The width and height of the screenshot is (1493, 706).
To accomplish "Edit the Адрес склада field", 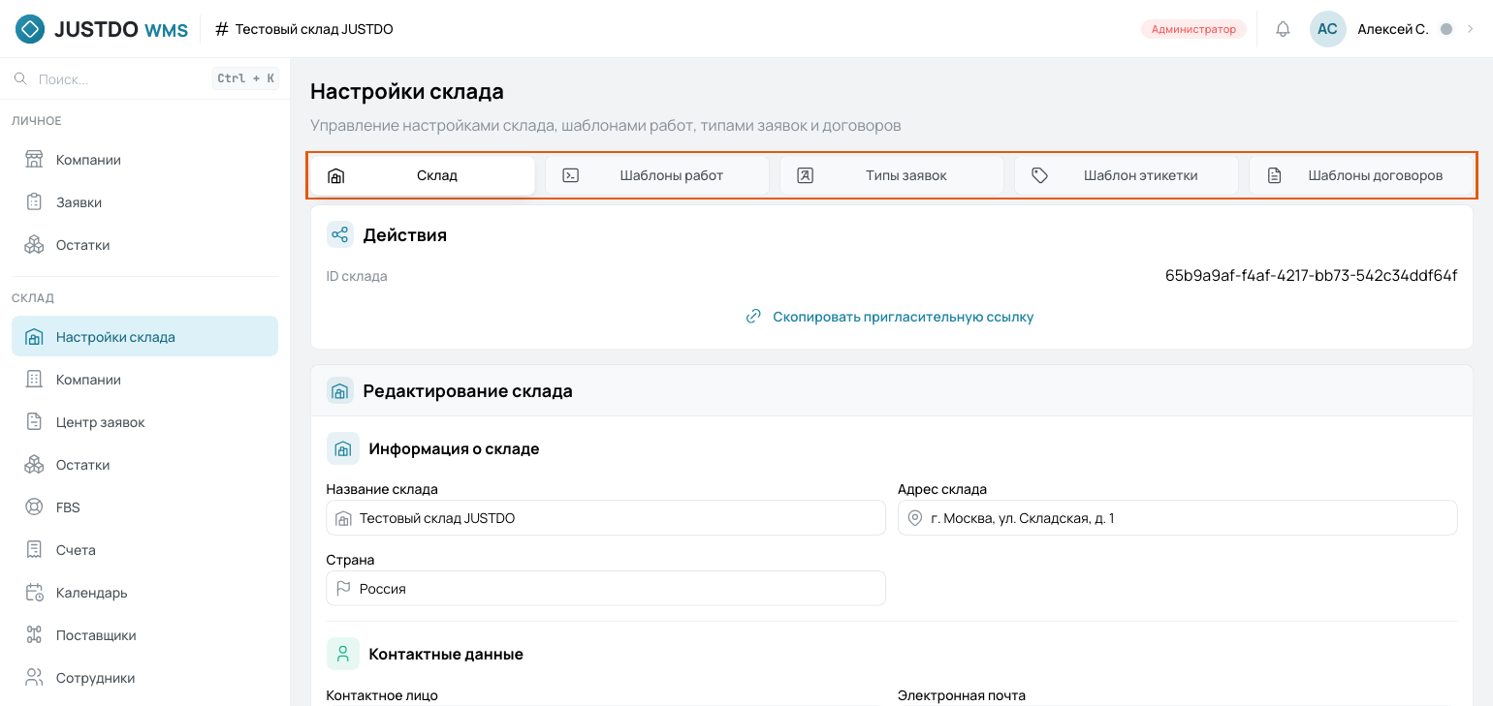I will point(1178,518).
